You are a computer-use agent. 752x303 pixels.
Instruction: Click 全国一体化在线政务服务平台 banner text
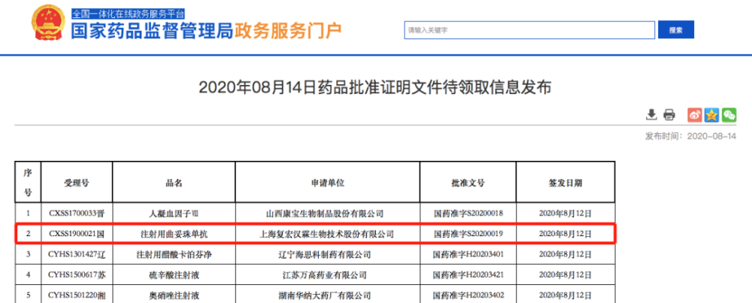128,14
